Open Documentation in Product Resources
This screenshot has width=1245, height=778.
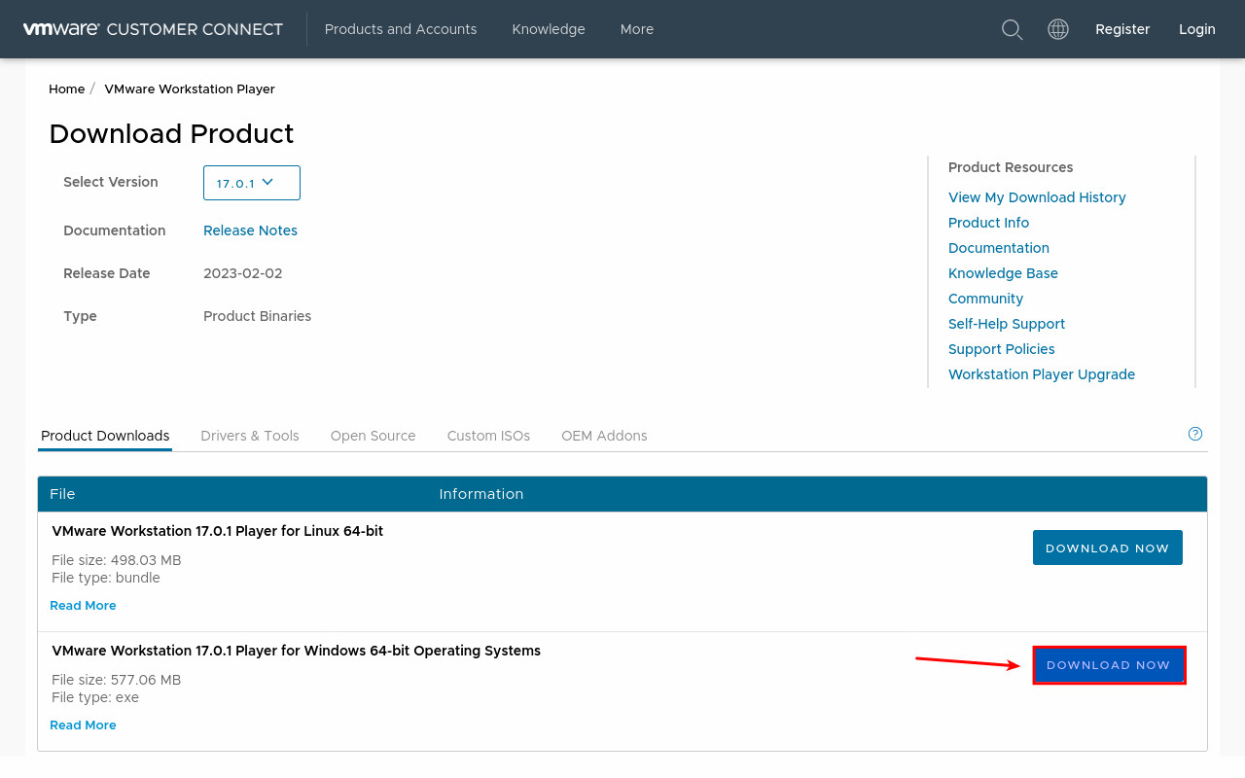point(999,248)
